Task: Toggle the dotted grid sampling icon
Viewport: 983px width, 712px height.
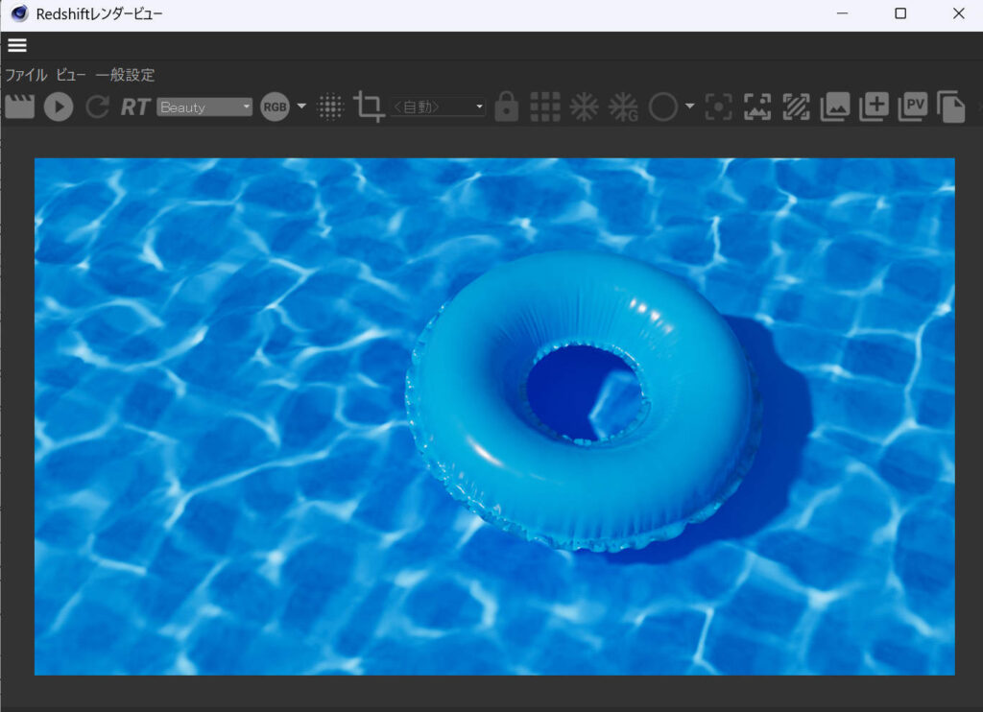Action: tap(330, 107)
